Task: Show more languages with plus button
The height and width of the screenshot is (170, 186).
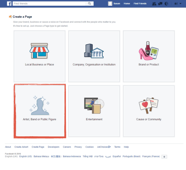Action: 164,157
